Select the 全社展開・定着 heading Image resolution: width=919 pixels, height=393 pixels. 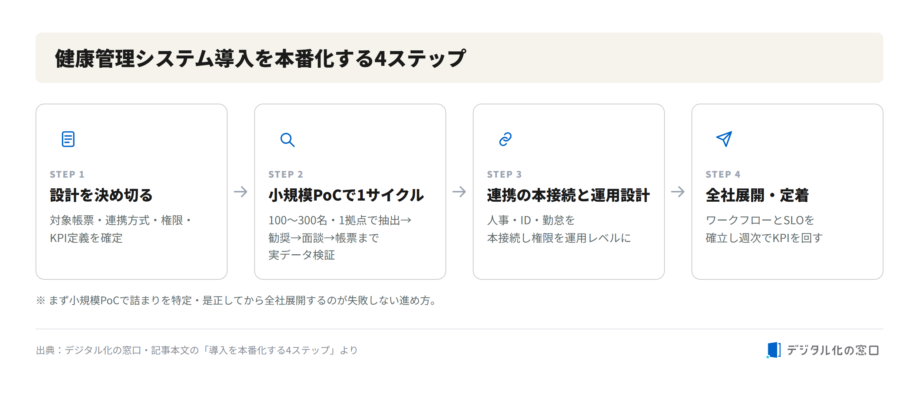pyautogui.click(x=757, y=195)
